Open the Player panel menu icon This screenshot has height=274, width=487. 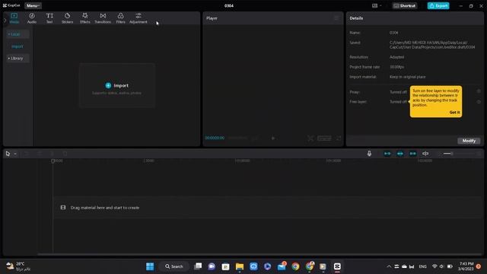tap(336, 18)
